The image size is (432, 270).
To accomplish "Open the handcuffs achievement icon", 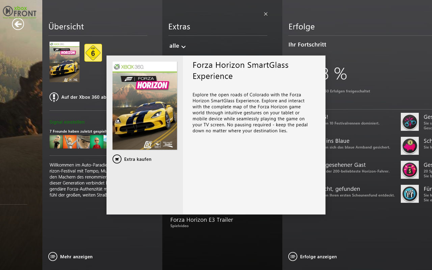I will (x=409, y=122).
